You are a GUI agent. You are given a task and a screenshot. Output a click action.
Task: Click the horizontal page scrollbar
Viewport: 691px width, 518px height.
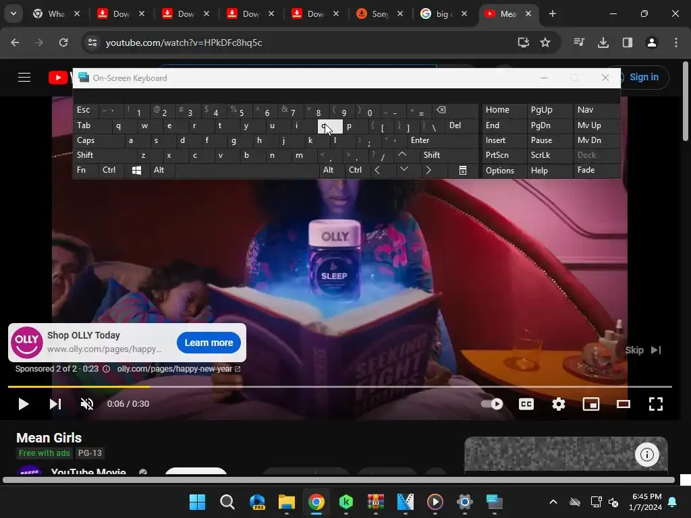point(339,480)
